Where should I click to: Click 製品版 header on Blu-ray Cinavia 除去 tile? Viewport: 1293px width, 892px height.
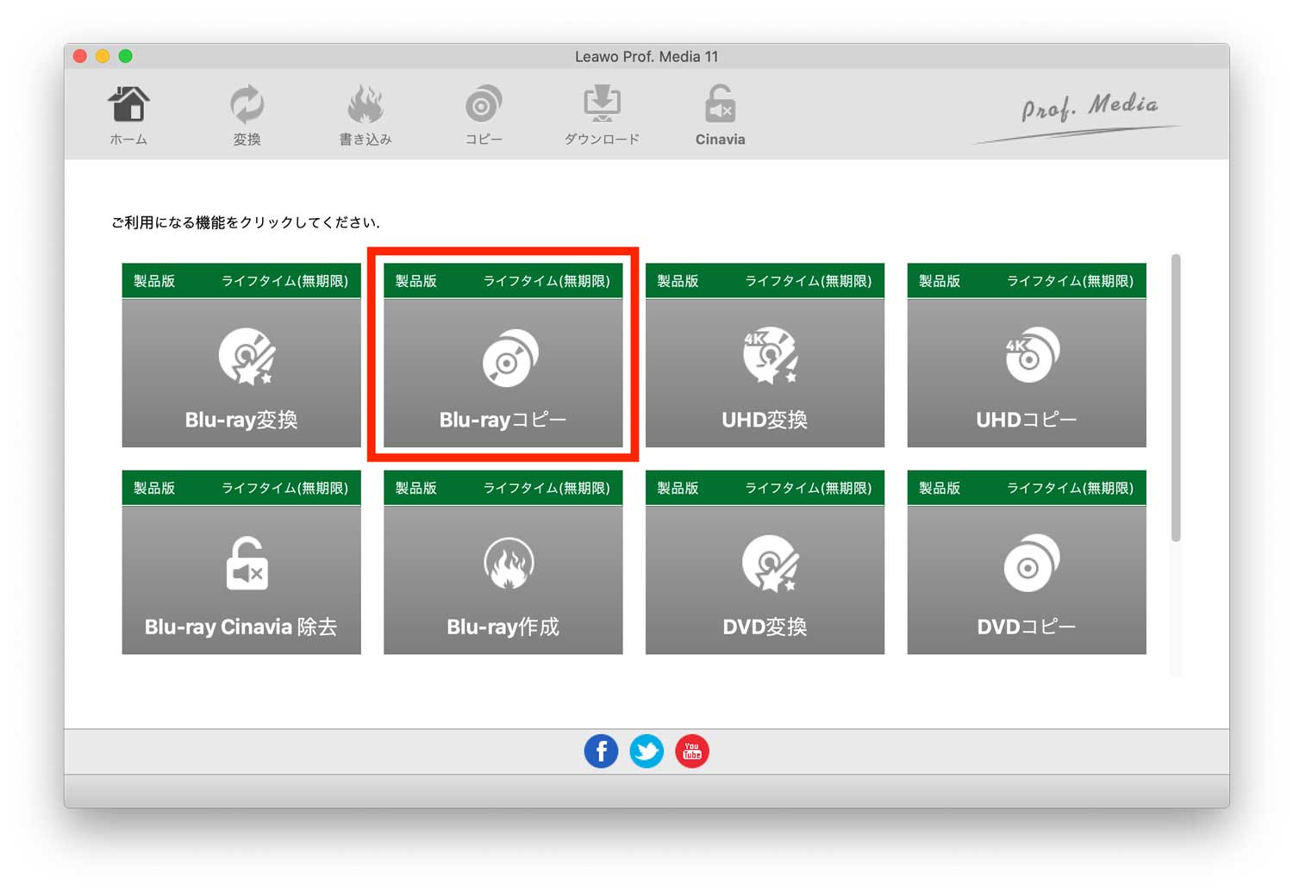pos(154,488)
